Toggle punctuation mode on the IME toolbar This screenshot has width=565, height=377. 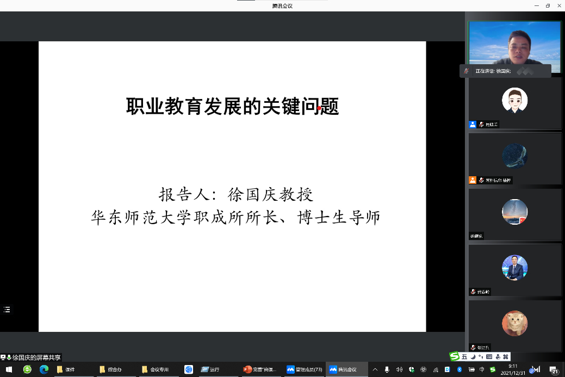point(481,357)
